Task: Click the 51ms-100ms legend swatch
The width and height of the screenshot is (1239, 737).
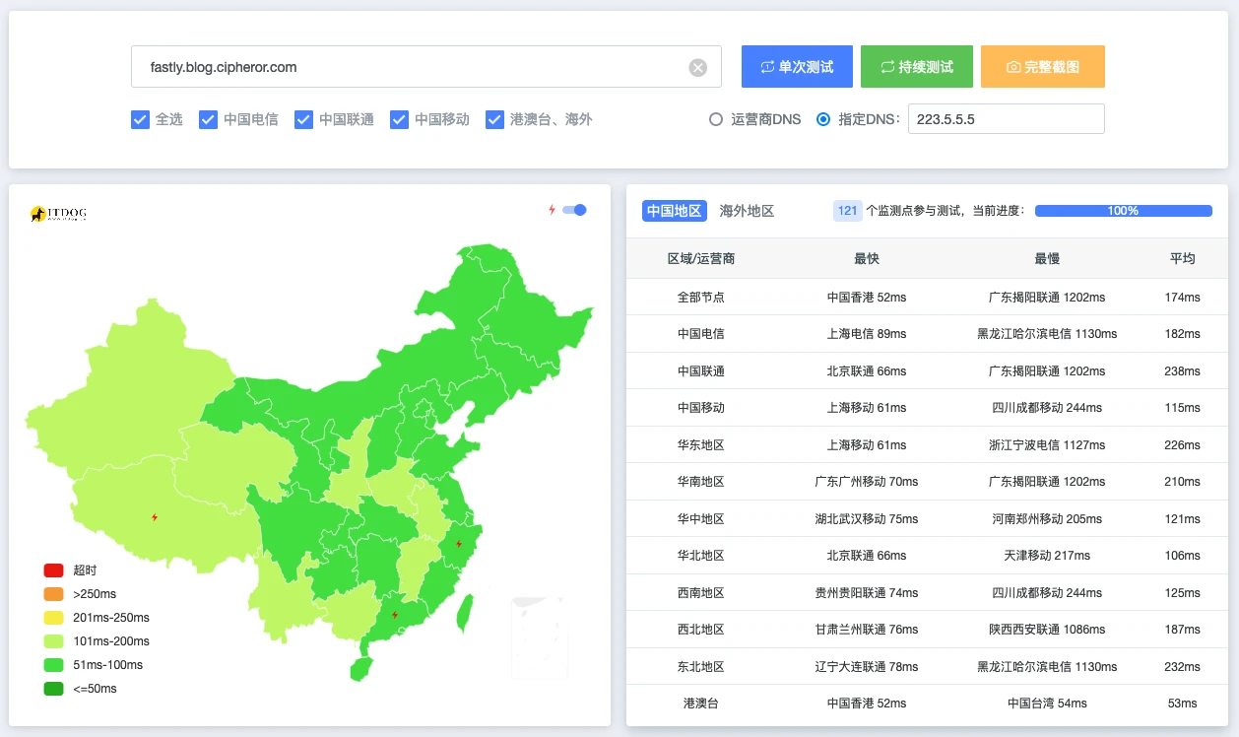Action: coord(53,665)
